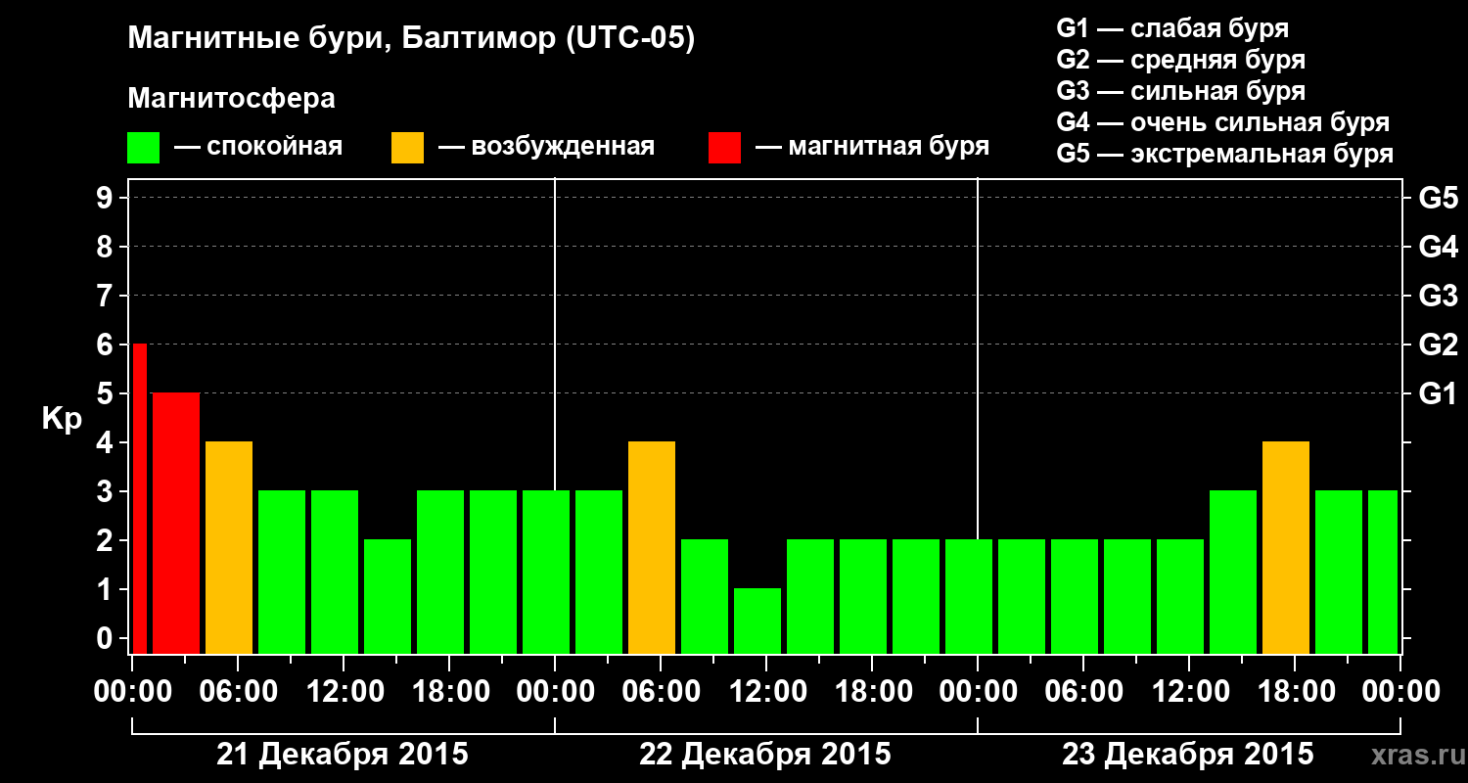Click the yellow 'возбужденная' legend swatch
This screenshot has height=783, width=1468.
click(x=408, y=148)
